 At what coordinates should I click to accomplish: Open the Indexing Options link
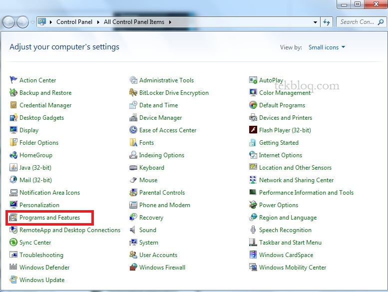162,155
